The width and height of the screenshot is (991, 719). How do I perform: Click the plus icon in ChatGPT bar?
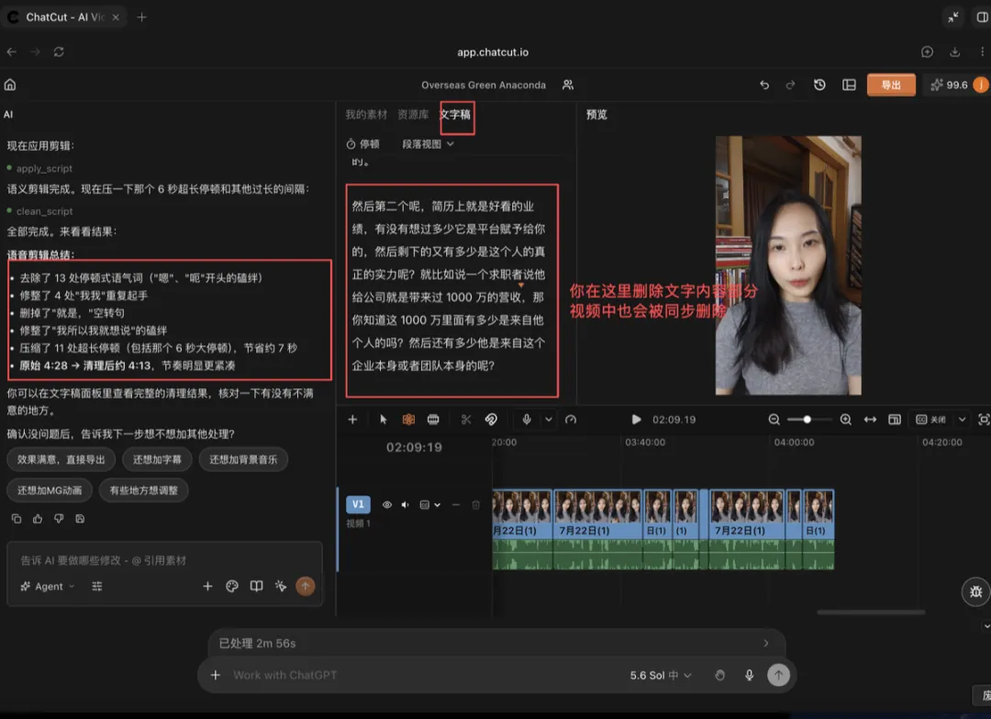click(x=215, y=675)
